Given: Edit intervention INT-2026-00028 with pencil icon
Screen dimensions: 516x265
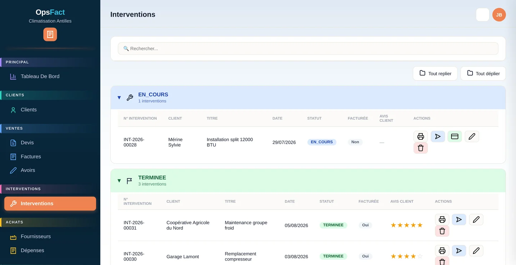Looking at the screenshot, I should (x=472, y=136).
